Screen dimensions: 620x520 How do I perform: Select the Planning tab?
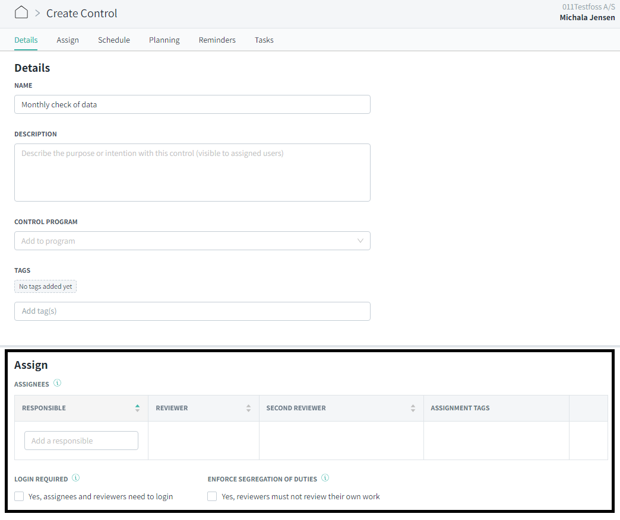[x=164, y=40]
